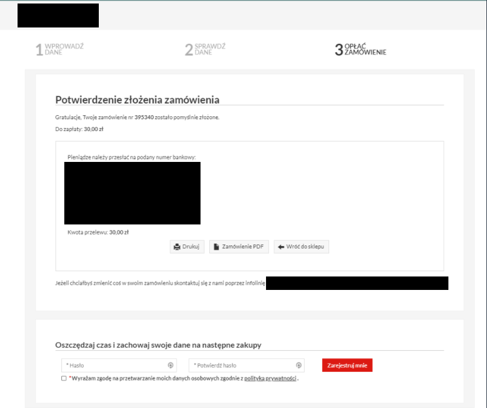Go to step 1 Wprowadź dane
The width and height of the screenshot is (487, 408).
pos(60,49)
